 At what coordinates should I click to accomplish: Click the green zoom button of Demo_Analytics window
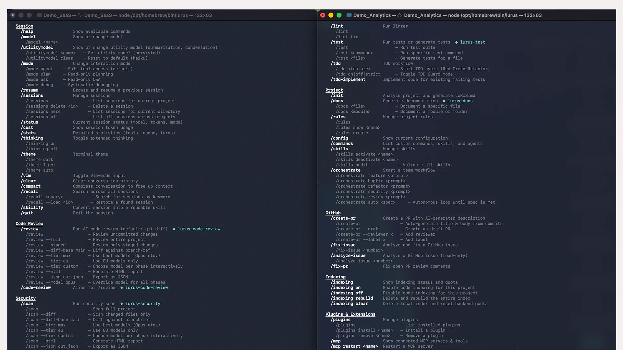[339, 15]
